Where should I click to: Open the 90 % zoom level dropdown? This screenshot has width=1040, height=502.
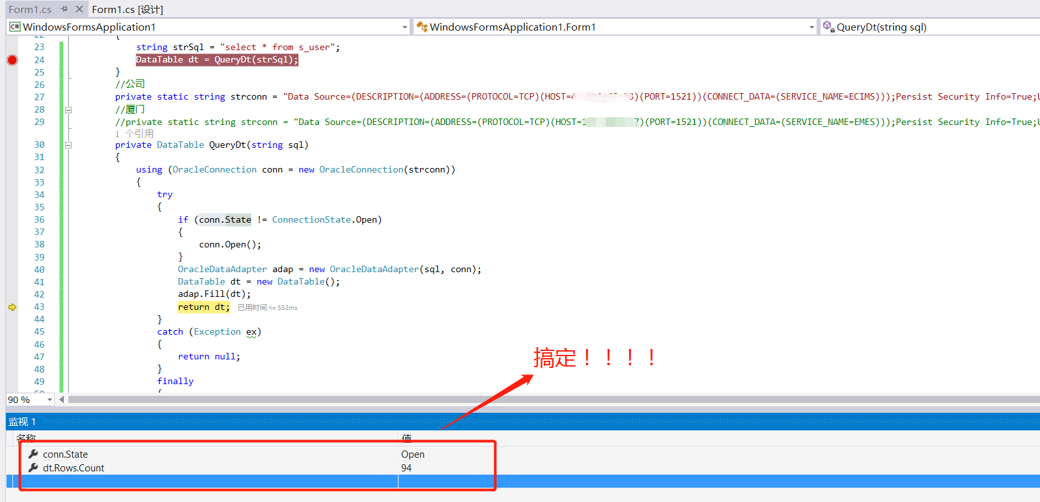coord(49,400)
